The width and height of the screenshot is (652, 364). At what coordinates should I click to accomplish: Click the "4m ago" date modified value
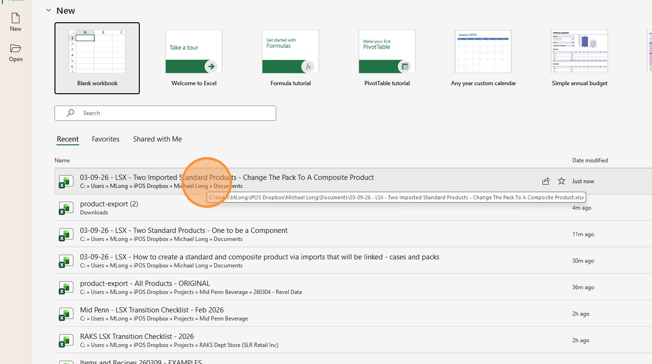pyautogui.click(x=581, y=208)
